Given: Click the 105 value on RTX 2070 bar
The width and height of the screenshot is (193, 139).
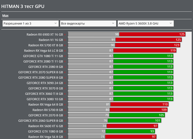Looking at the screenshot, I should (x=161, y=115).
